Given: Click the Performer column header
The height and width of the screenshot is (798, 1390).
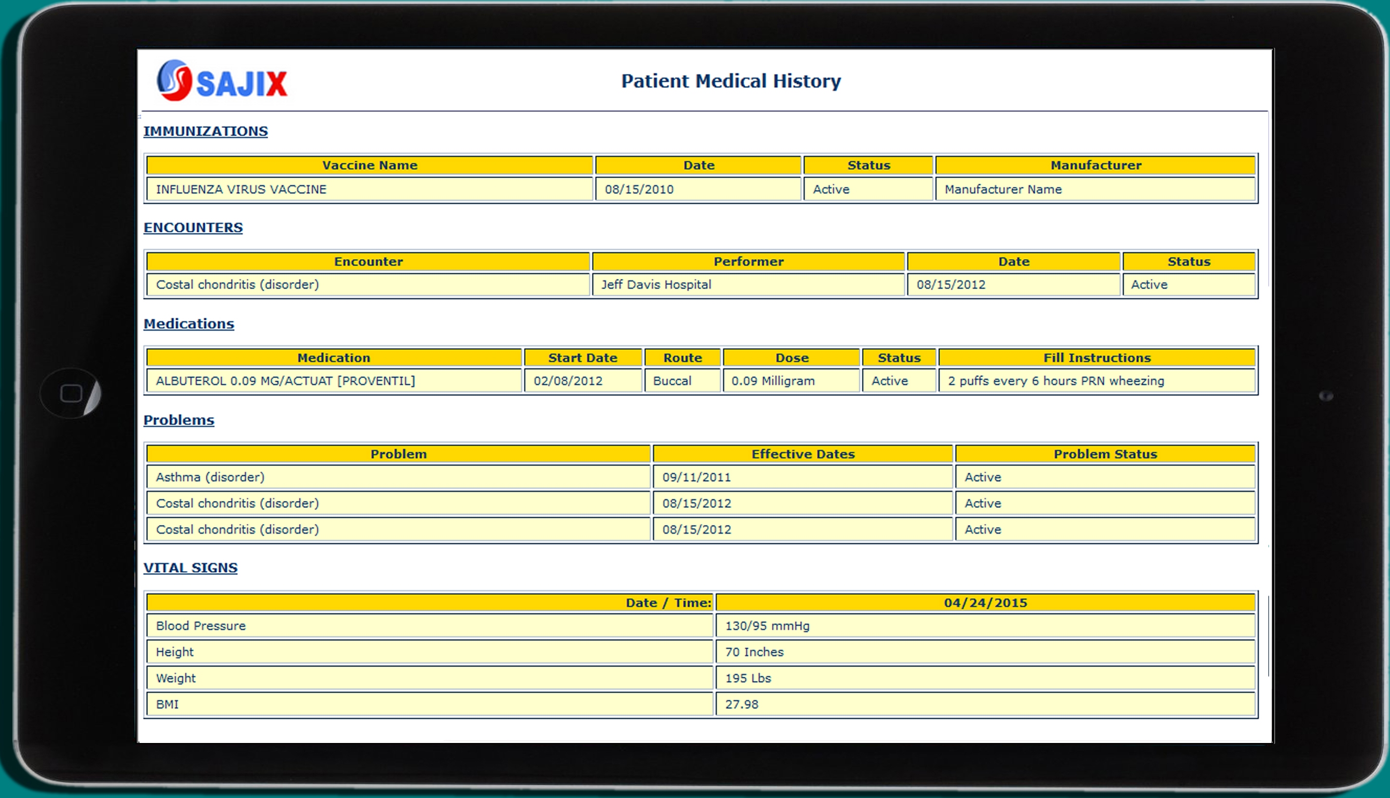Looking at the screenshot, I should (748, 261).
